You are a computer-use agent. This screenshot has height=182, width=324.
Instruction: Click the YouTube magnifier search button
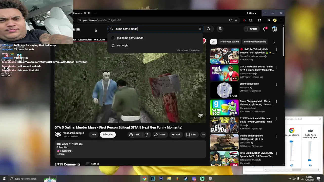tap(209, 29)
